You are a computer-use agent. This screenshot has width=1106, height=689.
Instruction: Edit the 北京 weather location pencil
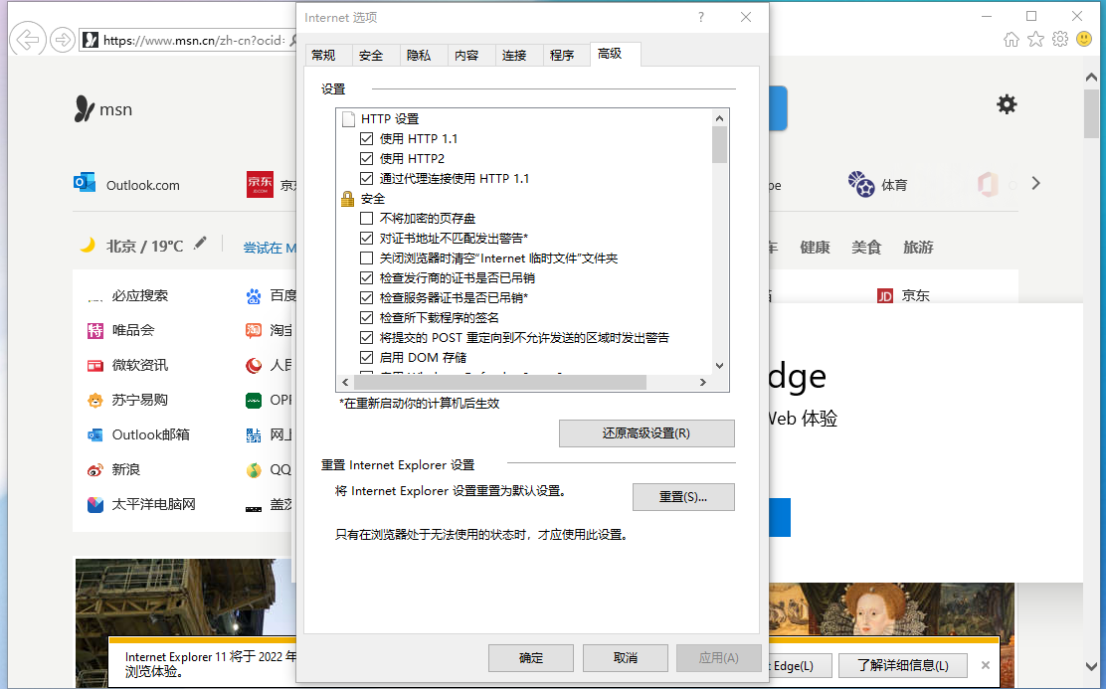pos(200,244)
